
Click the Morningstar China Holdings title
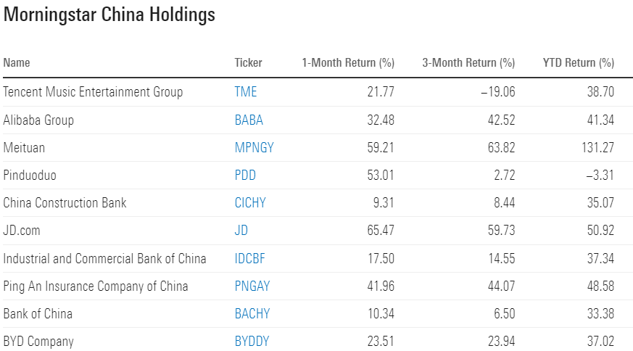click(109, 15)
